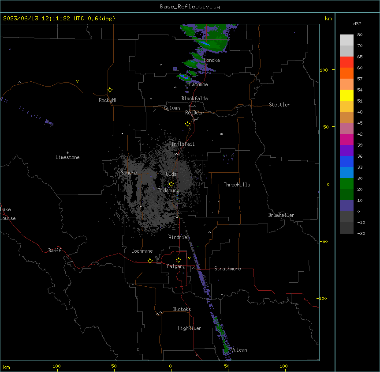Screen dimensions: 380x372
Task: Click the Sylvan label
Action: 172,108
